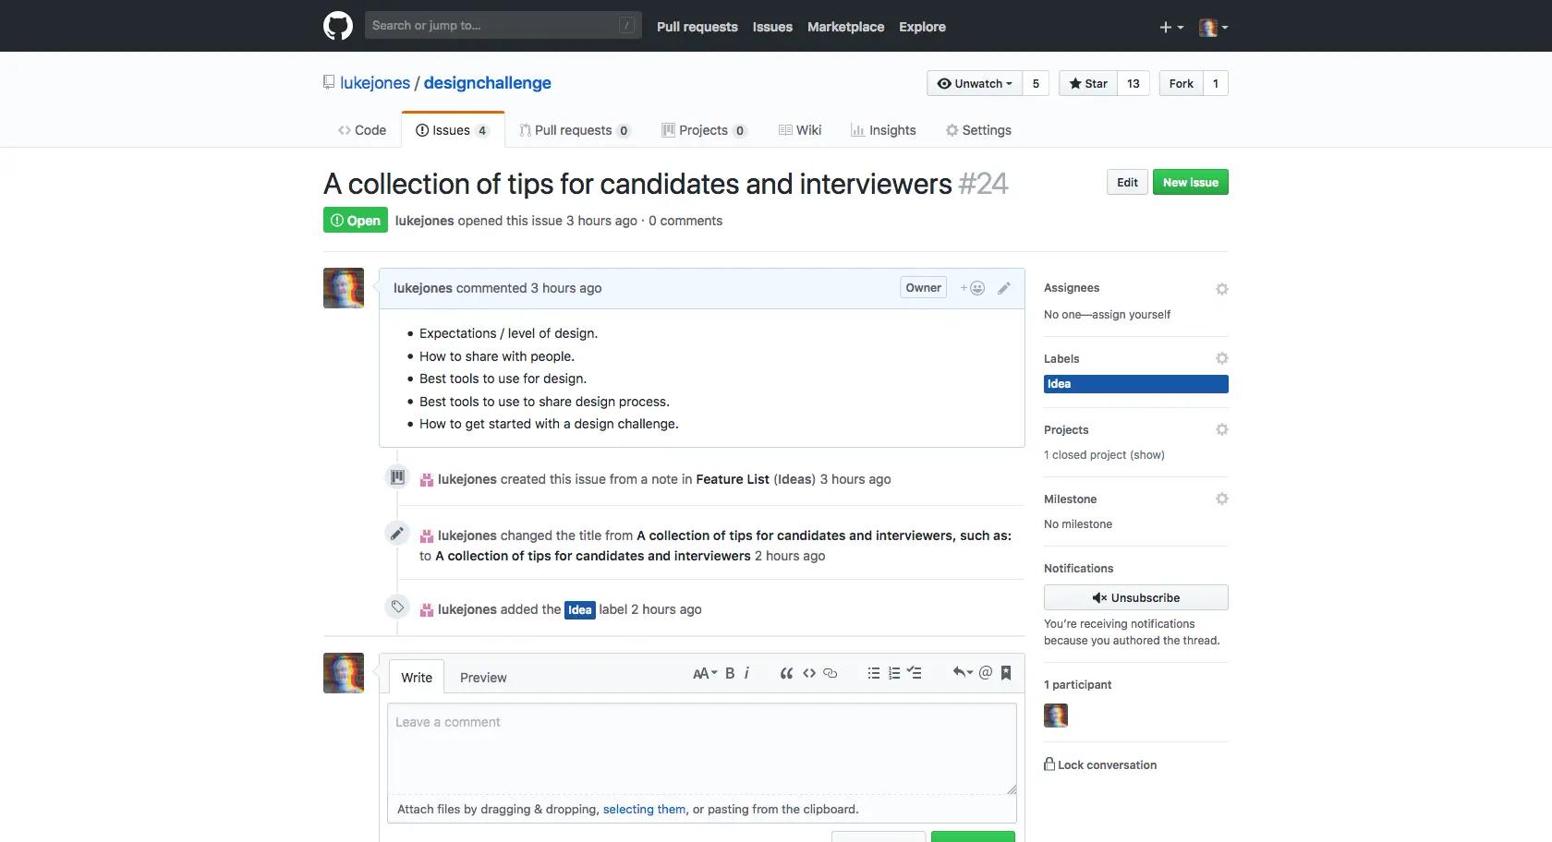Image resolution: width=1552 pixels, height=842 pixels.
Task: Edit the comment with pencil icon
Action: point(1004,288)
